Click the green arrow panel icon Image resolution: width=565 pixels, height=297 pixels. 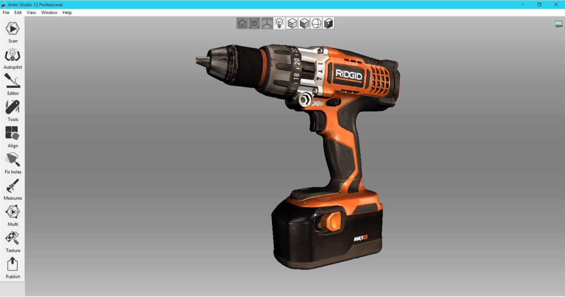pos(558,24)
